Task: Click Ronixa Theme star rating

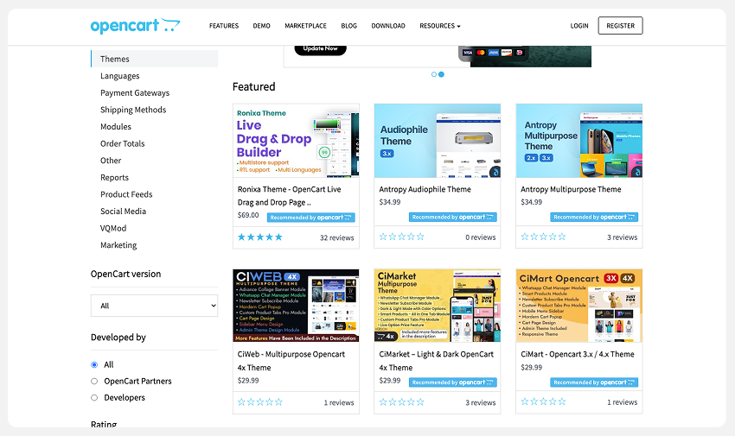Action: pyautogui.click(x=260, y=237)
